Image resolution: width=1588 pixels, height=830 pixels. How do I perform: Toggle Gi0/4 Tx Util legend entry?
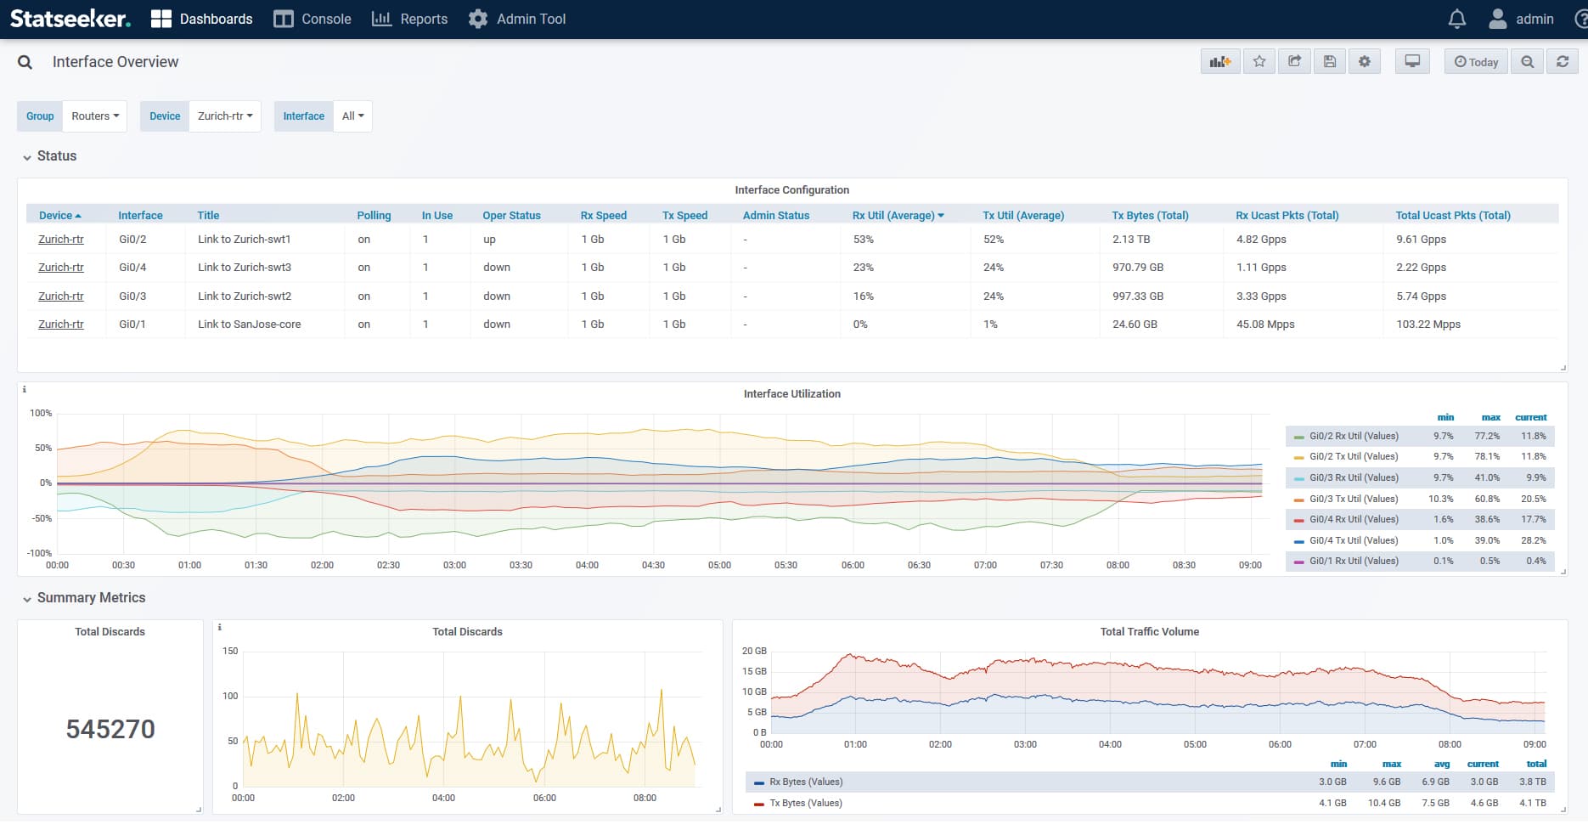(1353, 540)
